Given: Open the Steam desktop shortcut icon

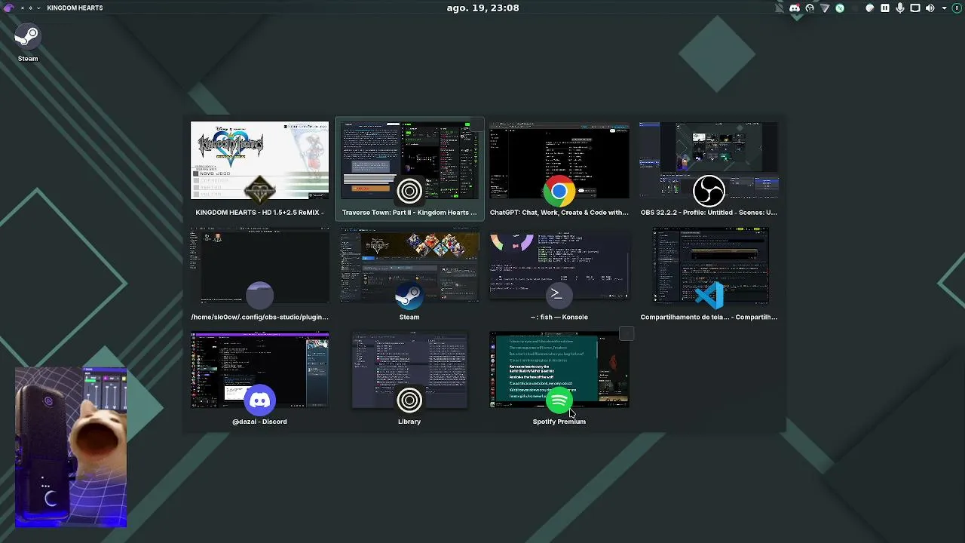Looking at the screenshot, I should pos(27,36).
